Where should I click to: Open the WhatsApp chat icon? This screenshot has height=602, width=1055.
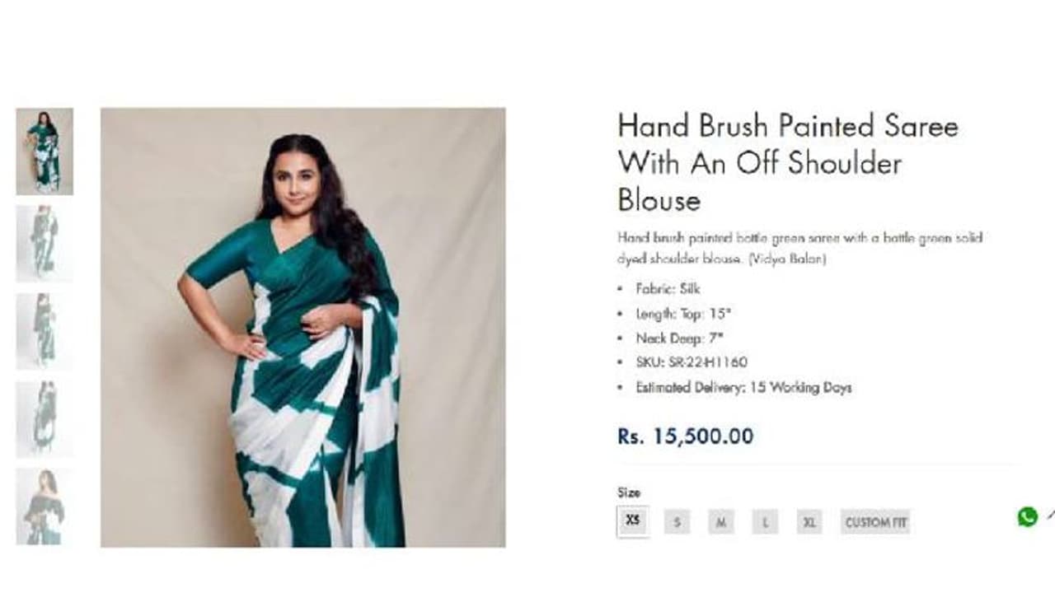pos(1027,517)
